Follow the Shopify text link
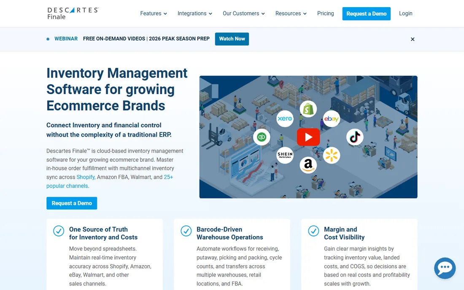The width and height of the screenshot is (464, 290). click(x=86, y=177)
